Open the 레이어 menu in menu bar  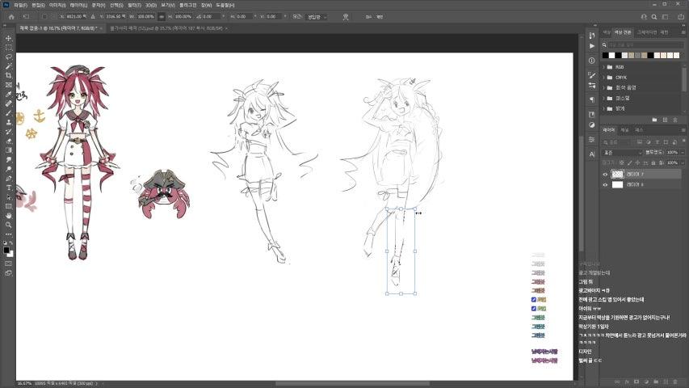click(78, 5)
